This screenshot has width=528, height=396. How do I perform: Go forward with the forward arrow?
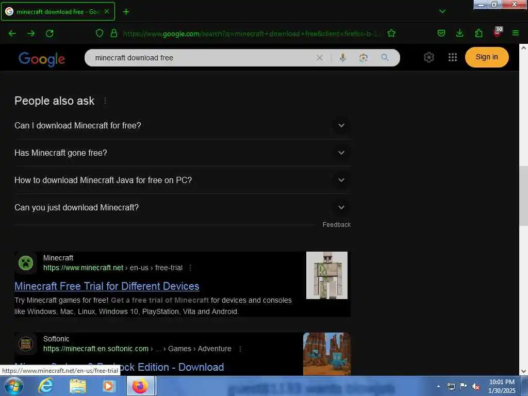31,34
